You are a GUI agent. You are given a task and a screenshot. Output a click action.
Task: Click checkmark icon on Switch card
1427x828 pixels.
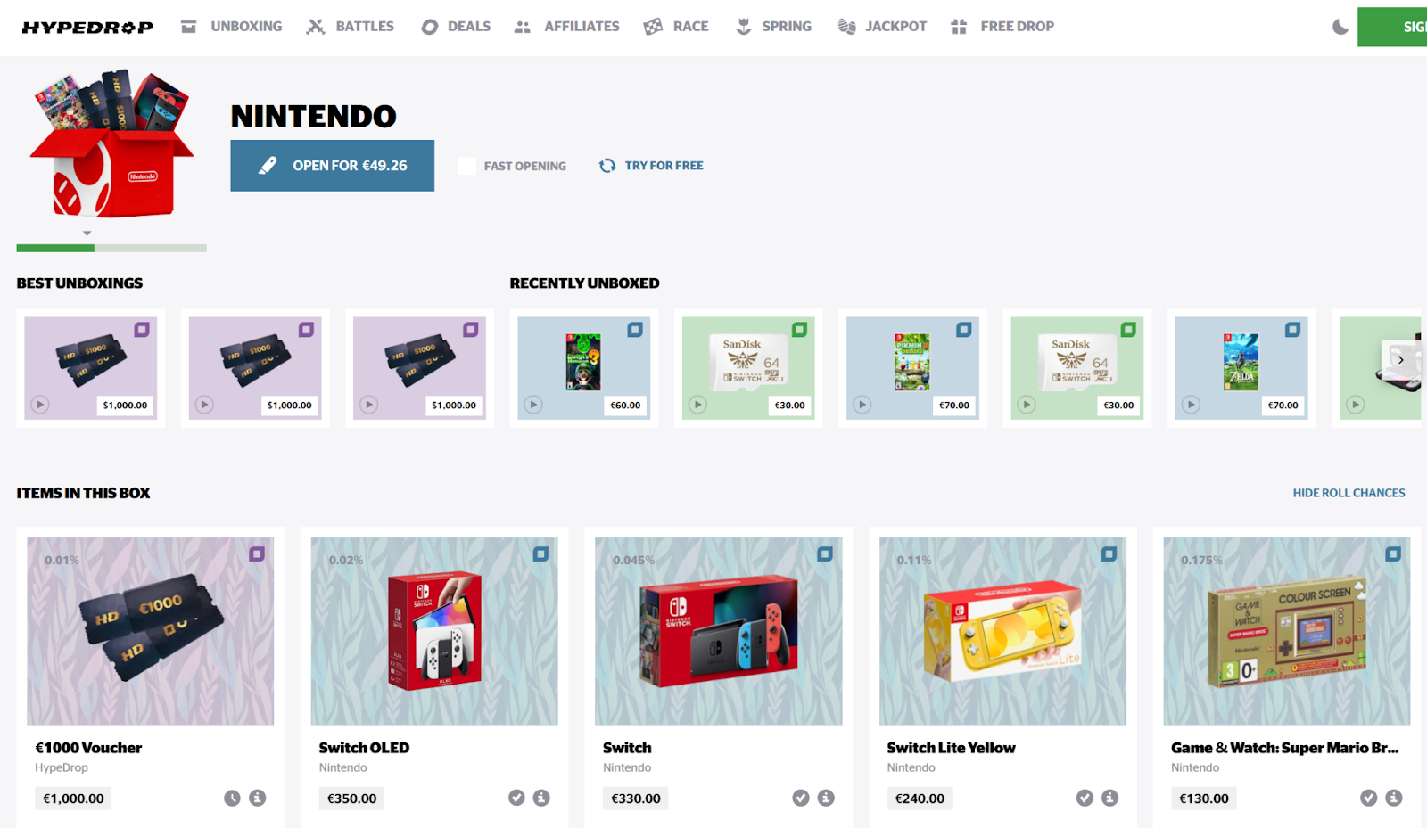(x=801, y=798)
